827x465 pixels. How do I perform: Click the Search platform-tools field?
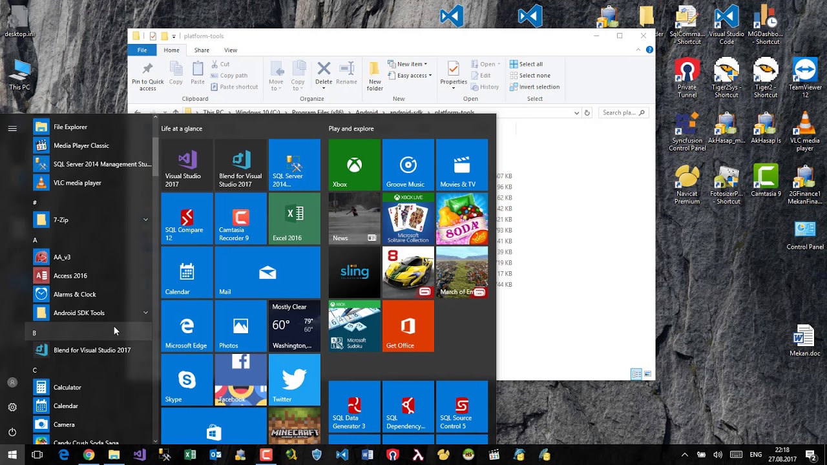click(x=623, y=112)
